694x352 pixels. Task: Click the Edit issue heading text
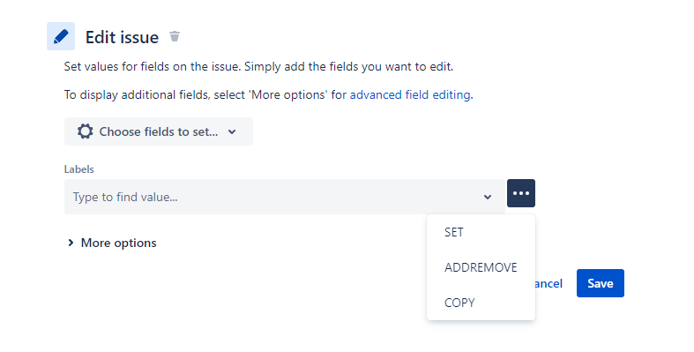tap(123, 37)
